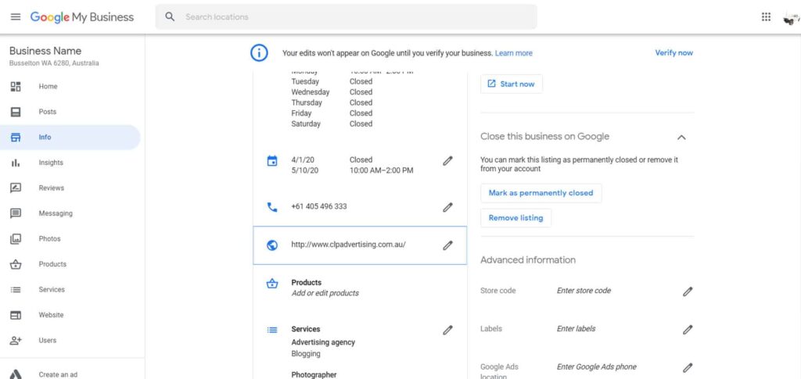
Task: Click the Posts icon in sidebar
Action: tap(16, 112)
